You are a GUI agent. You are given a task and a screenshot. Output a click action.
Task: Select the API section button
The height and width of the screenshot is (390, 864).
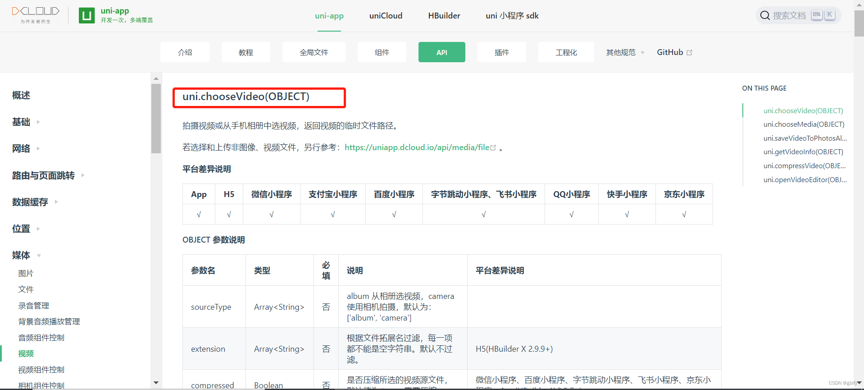coord(442,52)
